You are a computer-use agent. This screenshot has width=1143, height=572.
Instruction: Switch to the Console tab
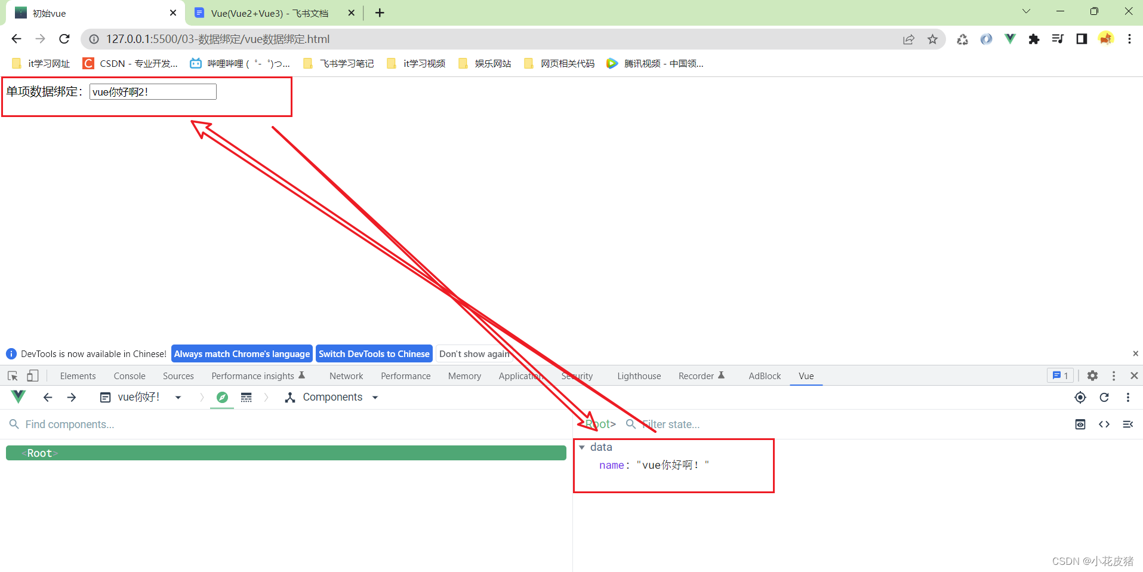[x=130, y=376]
